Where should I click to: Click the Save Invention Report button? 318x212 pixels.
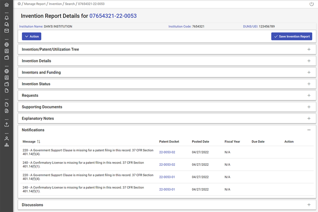[291, 36]
